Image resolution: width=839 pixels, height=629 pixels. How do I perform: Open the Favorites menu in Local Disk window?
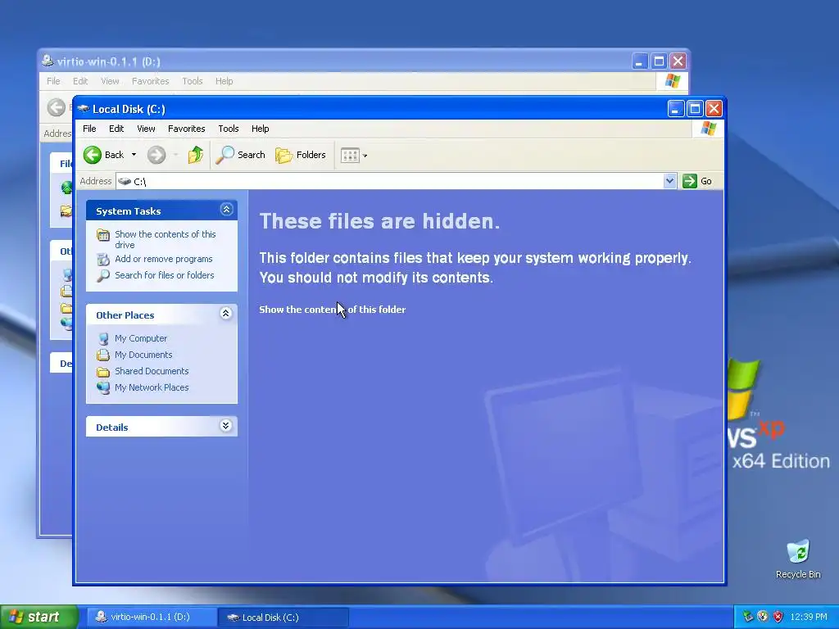186,129
